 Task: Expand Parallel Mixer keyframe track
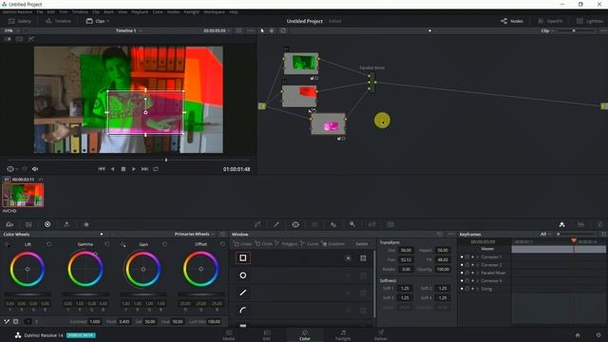(x=478, y=273)
